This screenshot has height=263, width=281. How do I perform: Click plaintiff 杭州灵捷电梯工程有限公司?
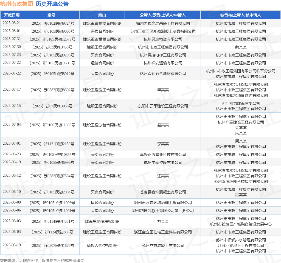pos(163,55)
